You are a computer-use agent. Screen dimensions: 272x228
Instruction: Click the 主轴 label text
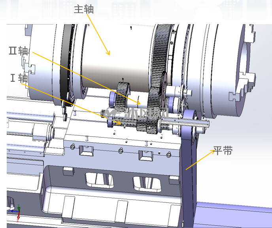84,9
